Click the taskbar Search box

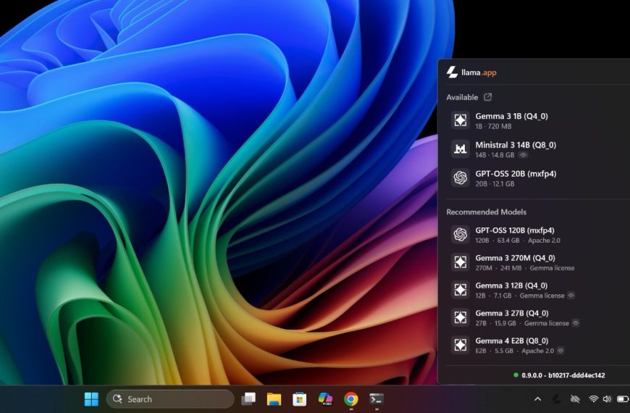[170, 399]
